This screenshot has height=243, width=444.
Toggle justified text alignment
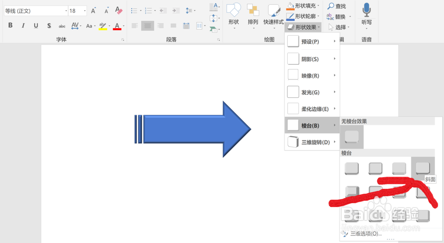(x=174, y=26)
